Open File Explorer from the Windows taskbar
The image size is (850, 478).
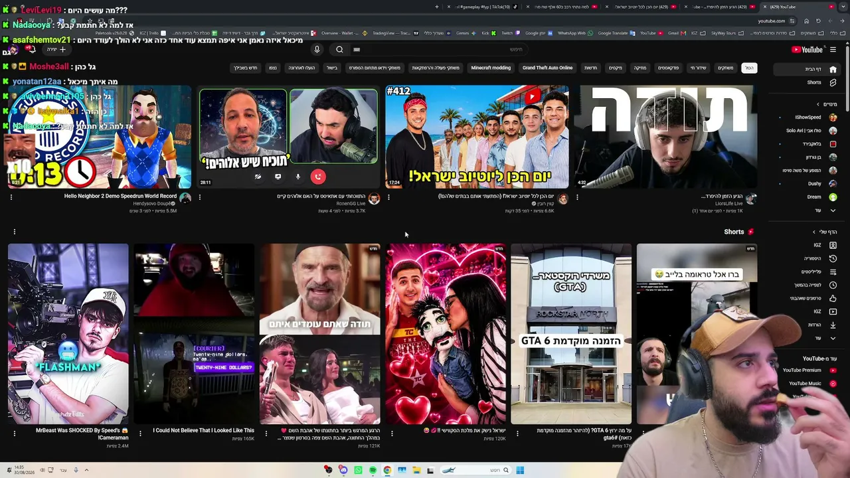click(416, 471)
